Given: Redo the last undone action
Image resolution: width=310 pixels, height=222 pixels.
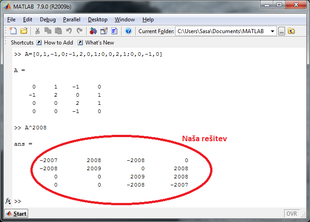Looking at the screenshot, I should coord(79,31).
